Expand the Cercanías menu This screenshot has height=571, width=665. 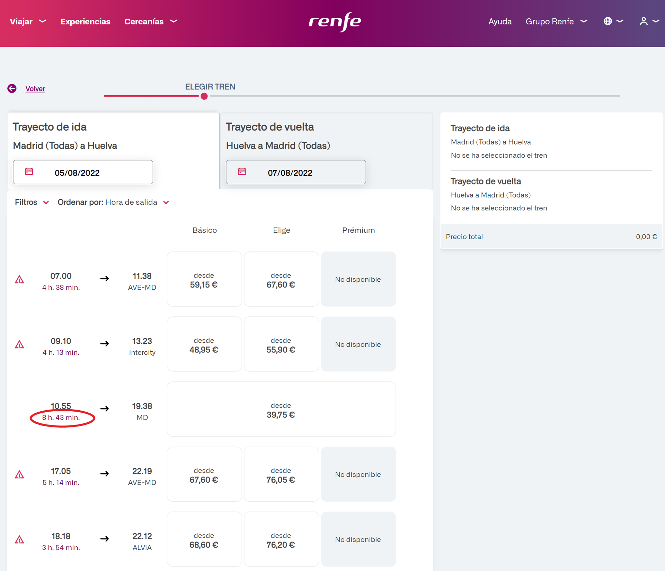pos(151,21)
